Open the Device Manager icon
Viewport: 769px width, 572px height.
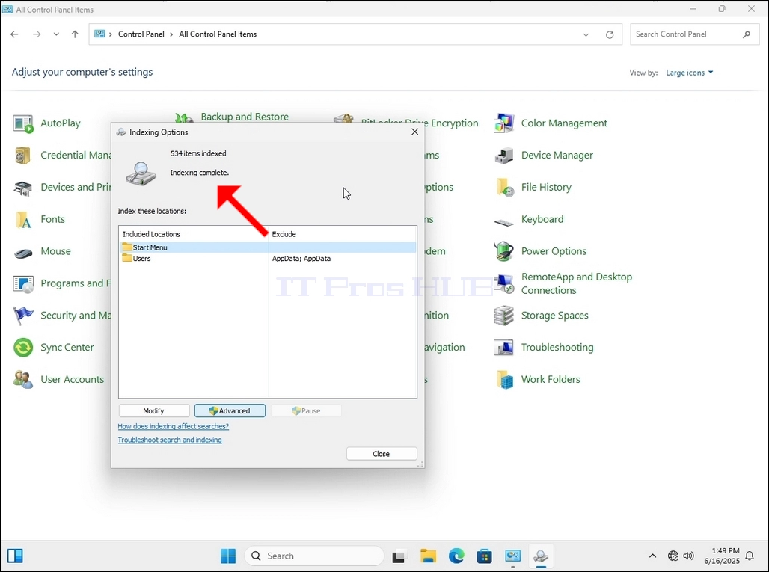(503, 156)
